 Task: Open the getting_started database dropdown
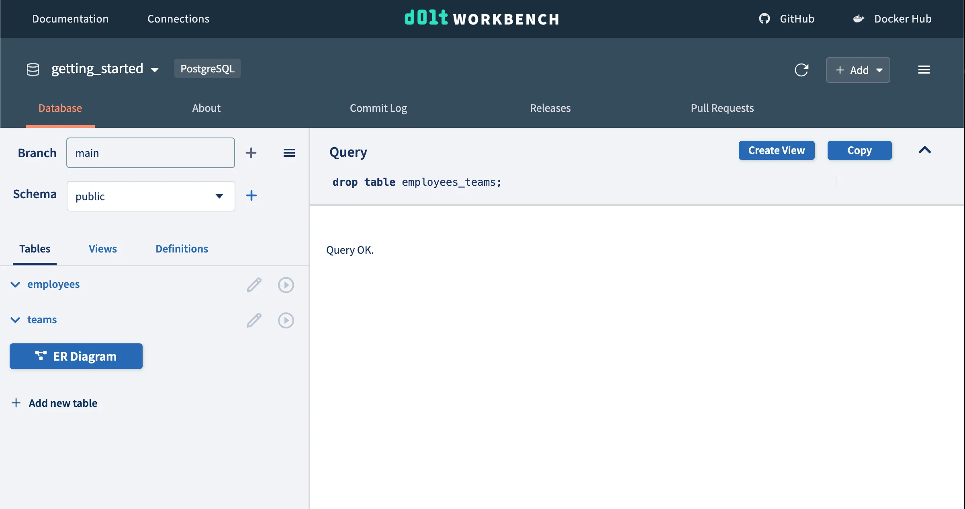[104, 69]
